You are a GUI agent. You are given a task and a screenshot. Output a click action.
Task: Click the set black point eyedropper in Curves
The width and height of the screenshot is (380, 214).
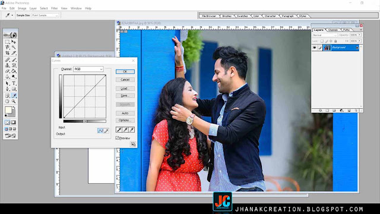(119, 130)
